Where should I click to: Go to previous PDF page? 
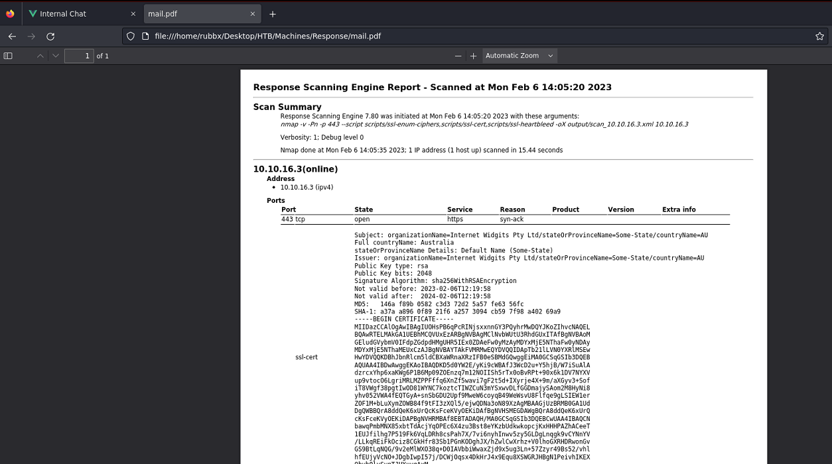[x=40, y=56]
